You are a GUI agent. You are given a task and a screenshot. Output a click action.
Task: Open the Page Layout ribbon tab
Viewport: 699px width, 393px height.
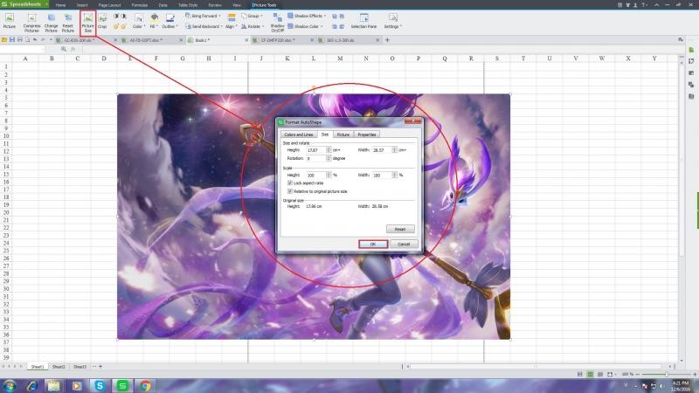[x=107, y=4]
